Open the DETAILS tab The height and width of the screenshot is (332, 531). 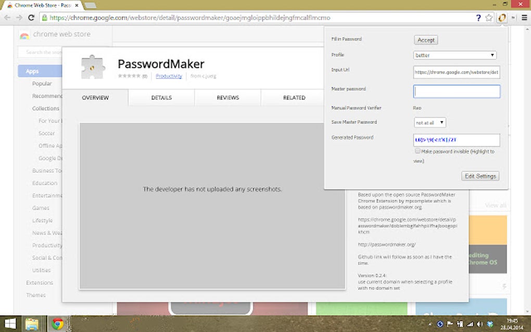point(161,97)
